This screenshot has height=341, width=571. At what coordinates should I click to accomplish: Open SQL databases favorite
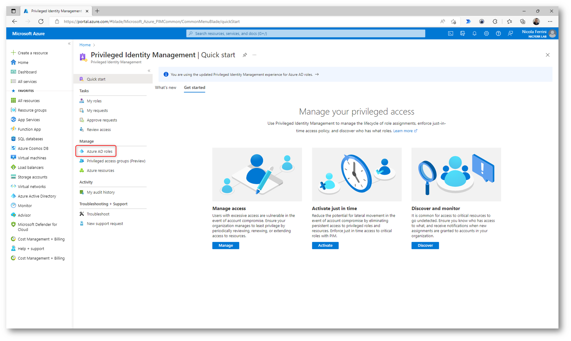pyautogui.click(x=30, y=139)
